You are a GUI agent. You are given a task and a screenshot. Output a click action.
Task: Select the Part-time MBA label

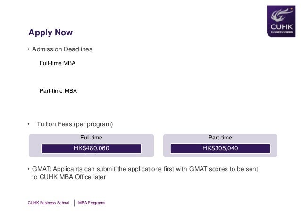[x=58, y=91]
